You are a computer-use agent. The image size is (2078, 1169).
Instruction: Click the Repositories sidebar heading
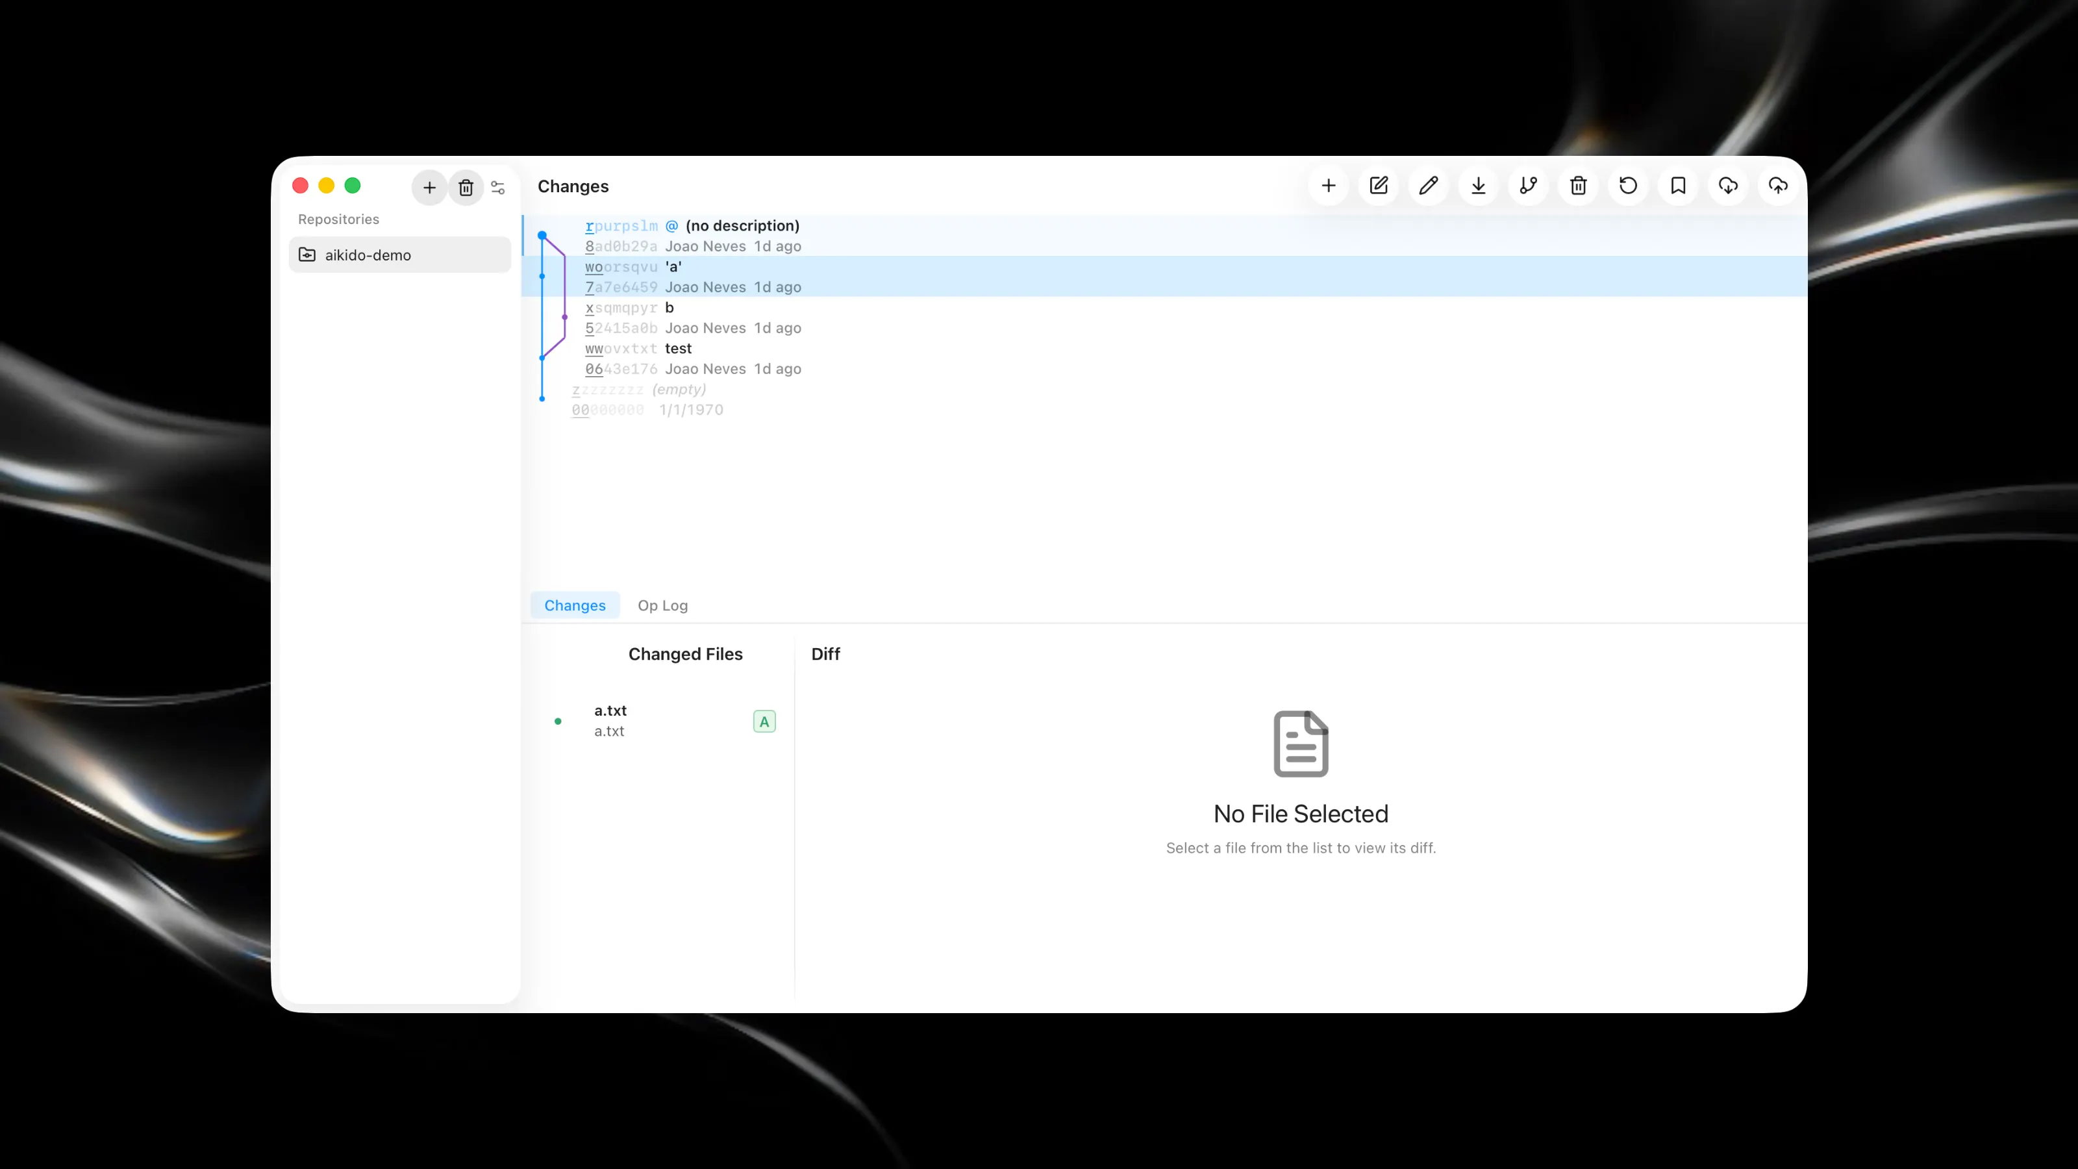click(x=338, y=220)
